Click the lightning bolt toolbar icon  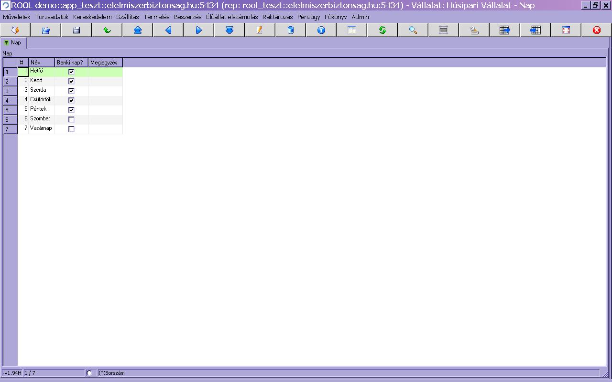point(15,30)
